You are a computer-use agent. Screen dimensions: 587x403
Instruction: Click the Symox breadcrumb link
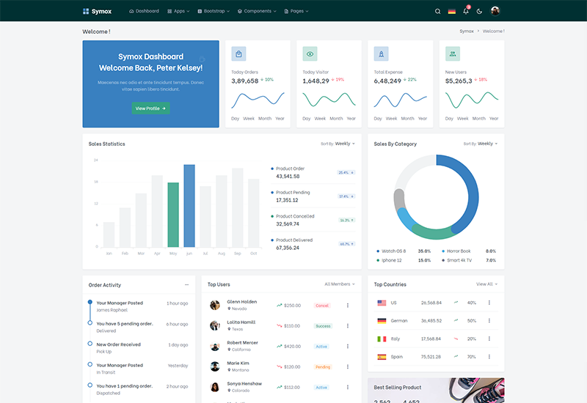pyautogui.click(x=467, y=32)
